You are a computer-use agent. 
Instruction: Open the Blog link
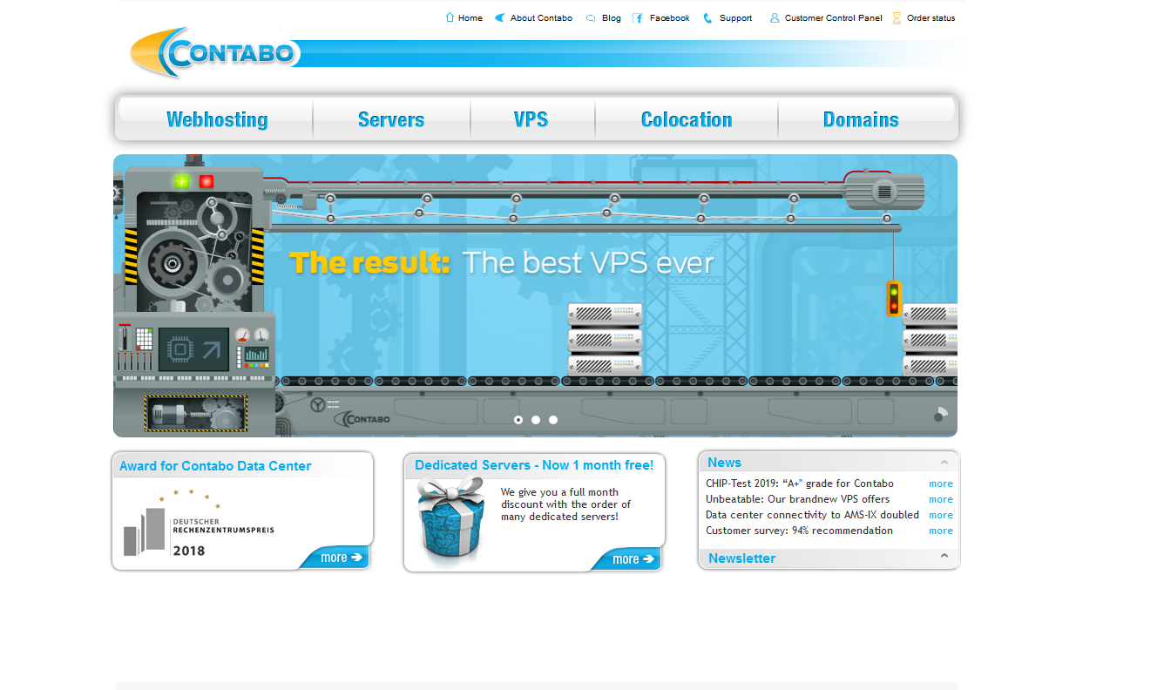[612, 18]
